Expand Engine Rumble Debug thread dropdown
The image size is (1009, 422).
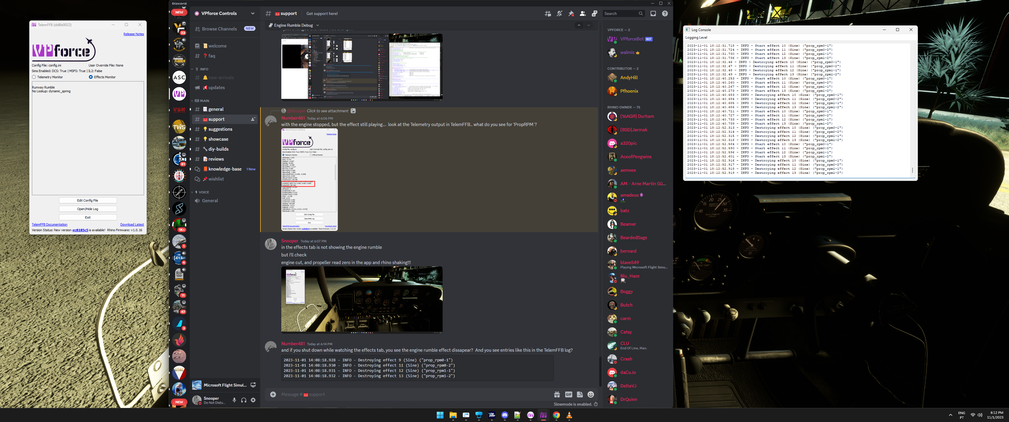pyautogui.click(x=318, y=25)
